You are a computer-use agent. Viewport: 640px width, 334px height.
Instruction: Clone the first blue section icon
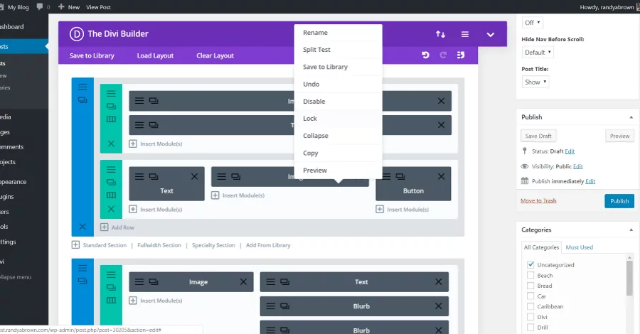point(82,99)
